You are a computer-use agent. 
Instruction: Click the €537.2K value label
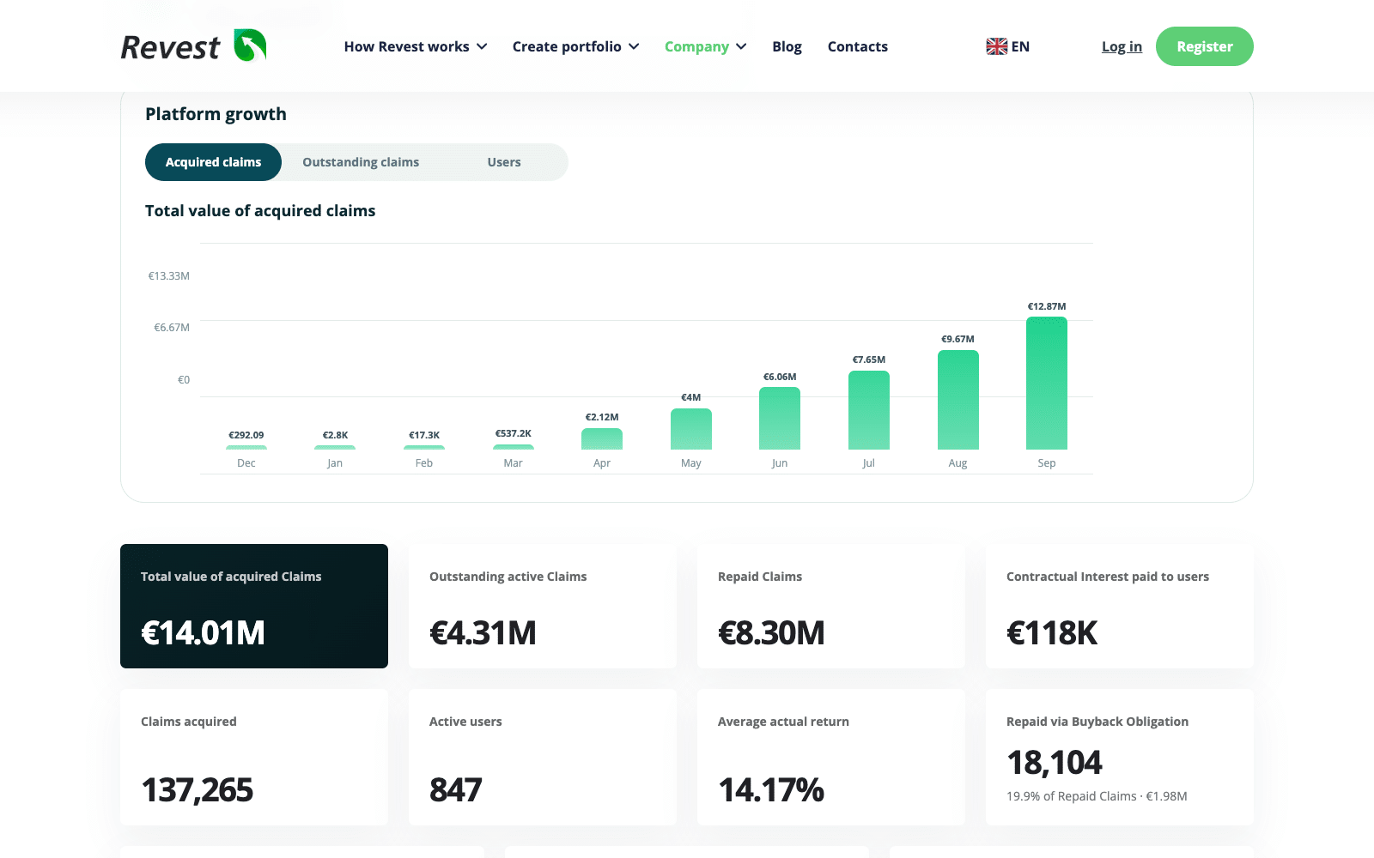coord(513,433)
